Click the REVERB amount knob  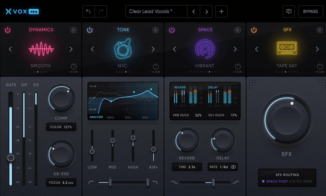coord(187,140)
